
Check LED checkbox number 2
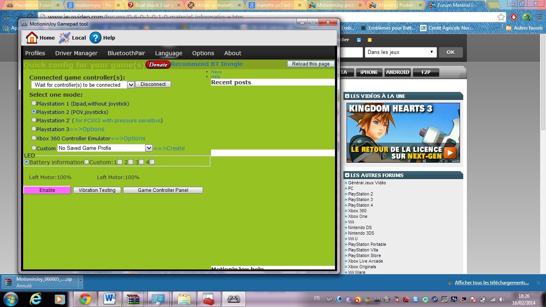click(131, 162)
